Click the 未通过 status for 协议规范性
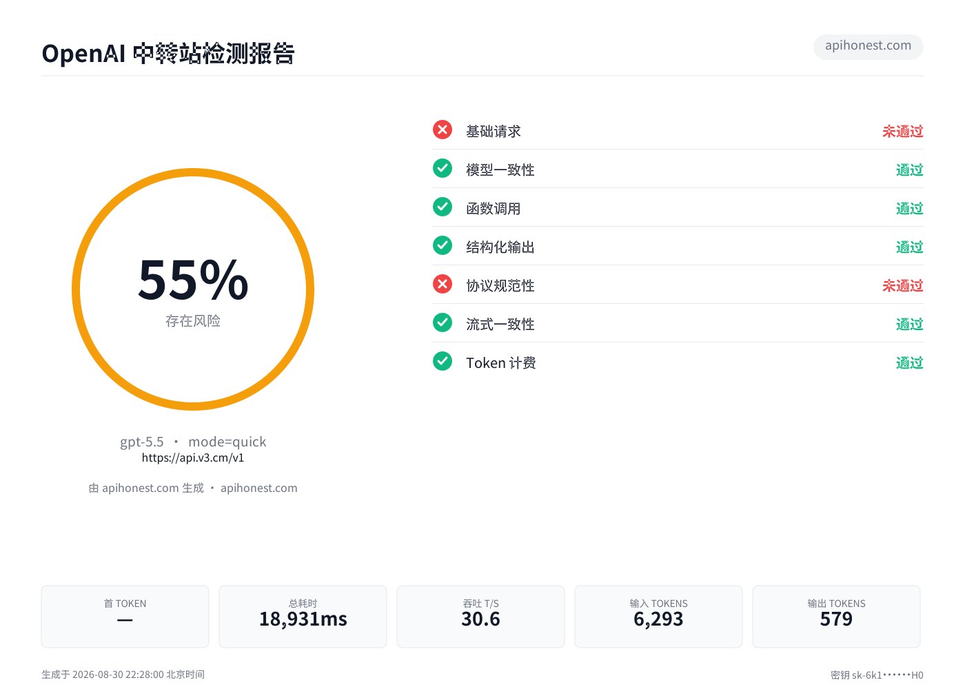 [902, 285]
